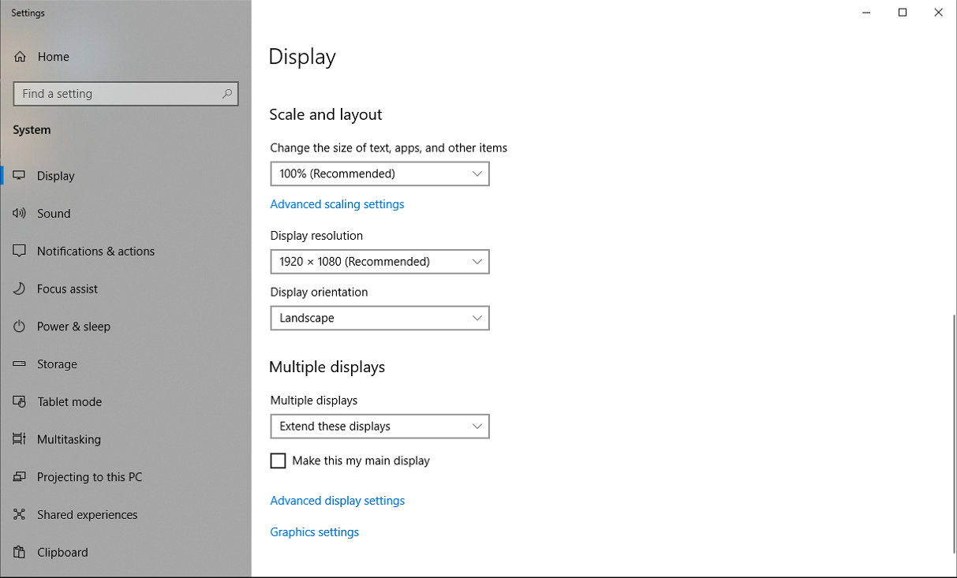The height and width of the screenshot is (578, 957).
Task: Click the Display monitor icon
Action: [20, 176]
